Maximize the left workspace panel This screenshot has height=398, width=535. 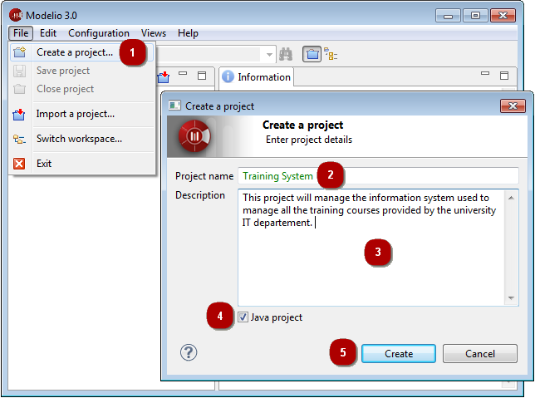pyautogui.click(x=201, y=75)
